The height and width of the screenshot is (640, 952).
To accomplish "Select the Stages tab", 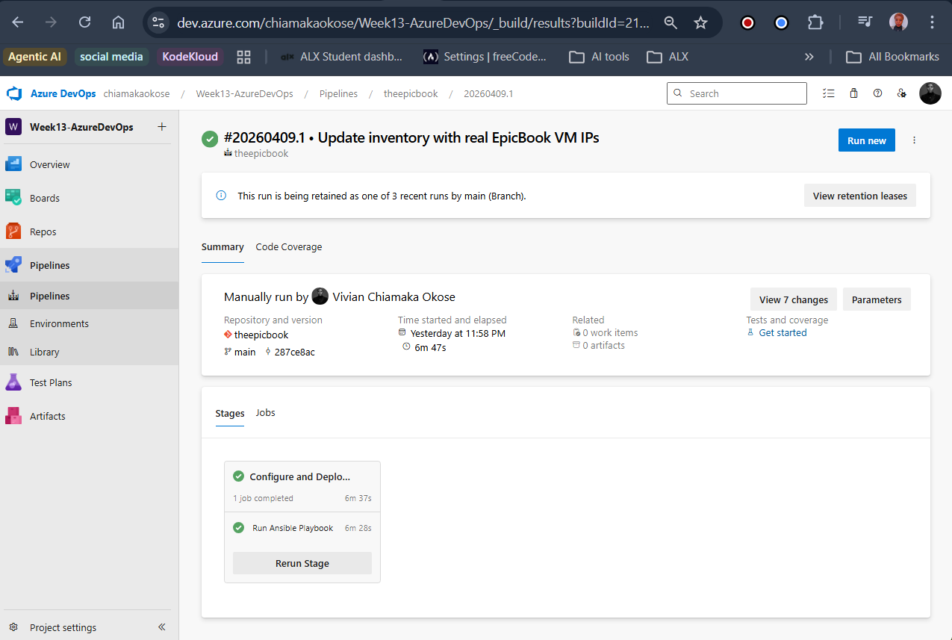I will pos(230,413).
